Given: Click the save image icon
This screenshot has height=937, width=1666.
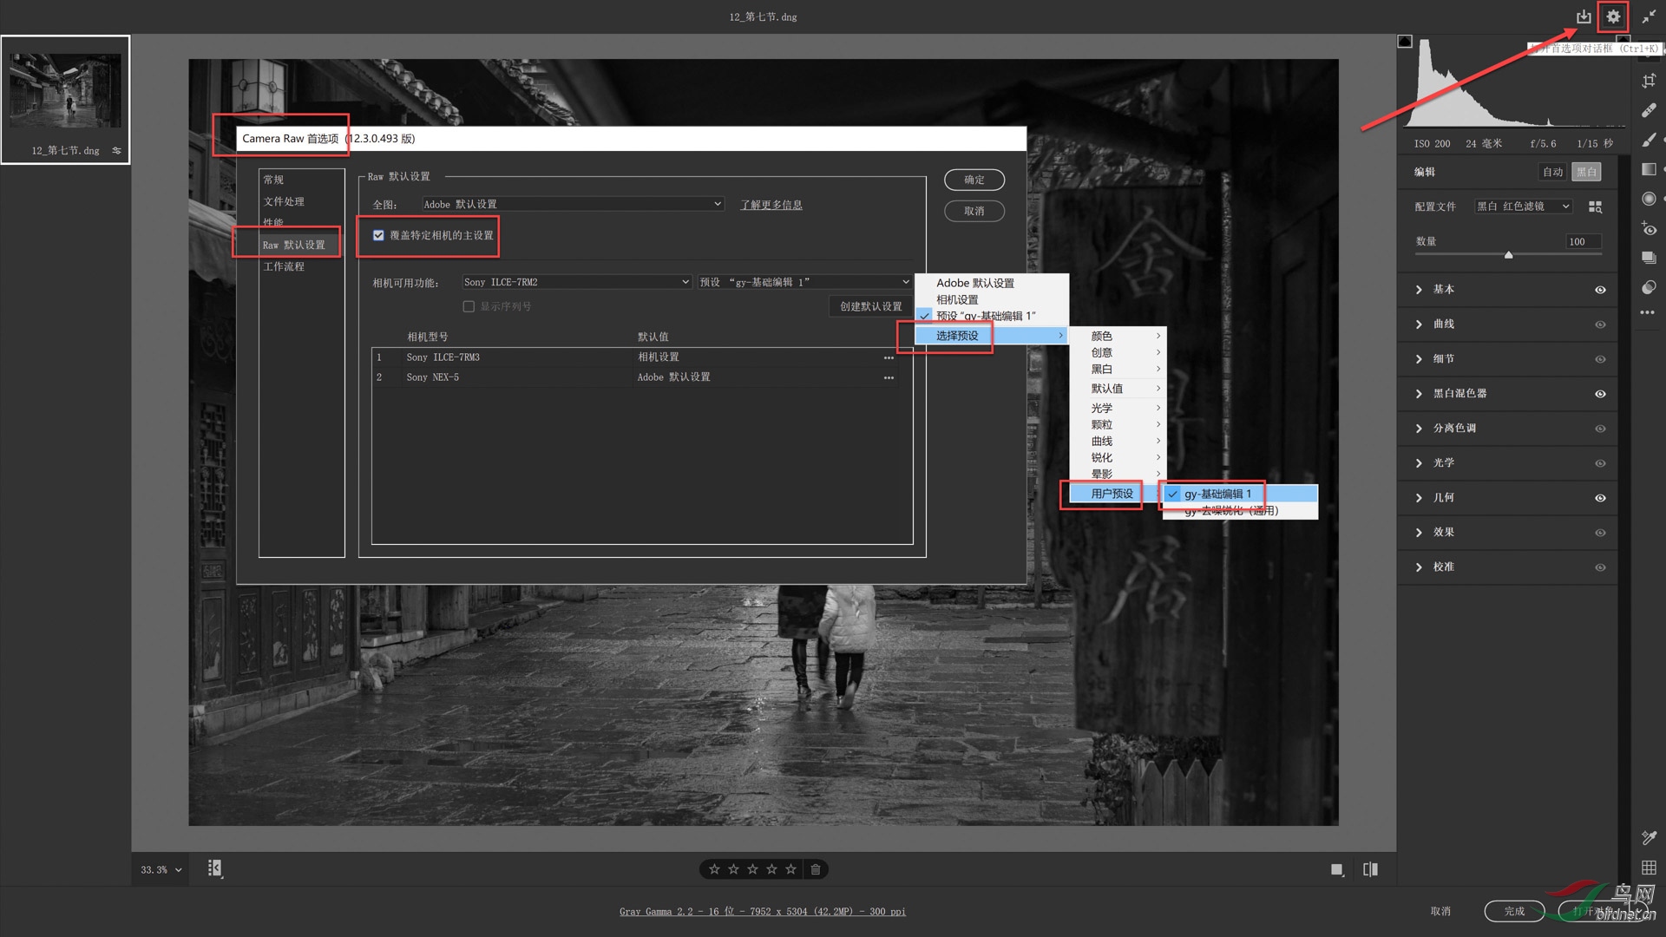Looking at the screenshot, I should click(1584, 16).
